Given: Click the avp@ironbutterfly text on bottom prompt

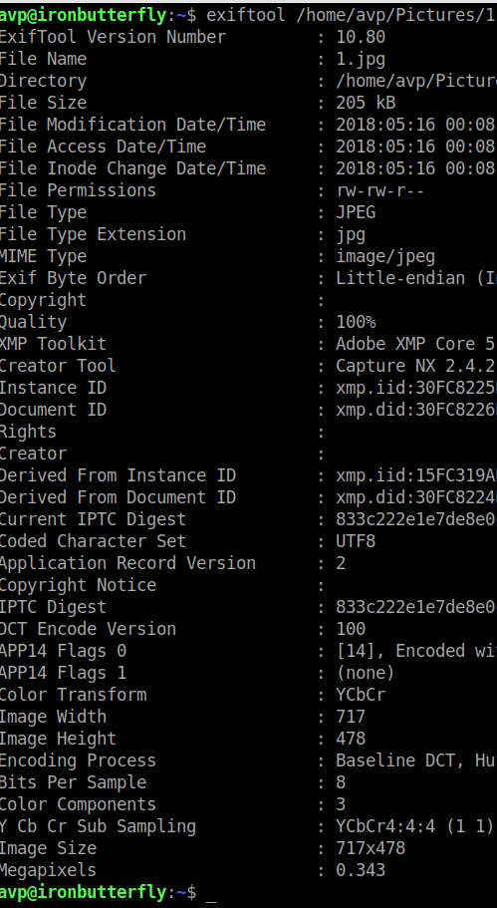Looking at the screenshot, I should (x=83, y=892).
